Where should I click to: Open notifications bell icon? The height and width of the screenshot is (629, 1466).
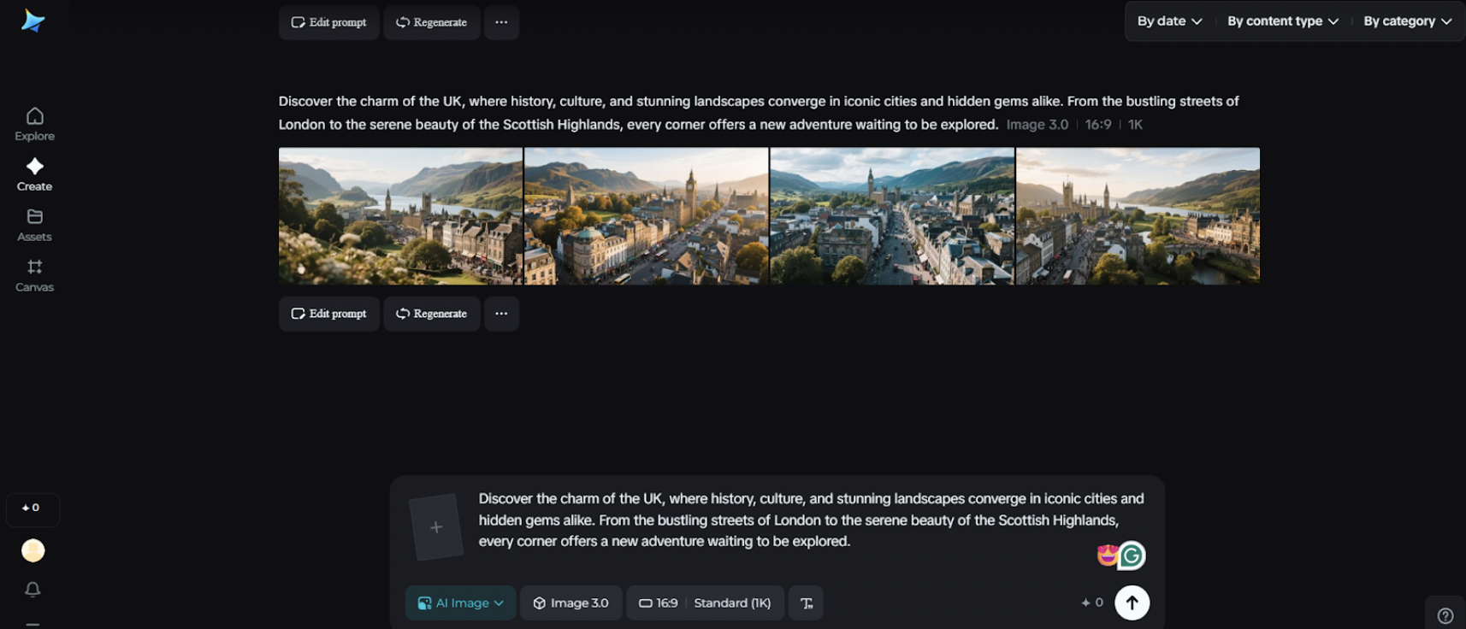click(x=33, y=590)
